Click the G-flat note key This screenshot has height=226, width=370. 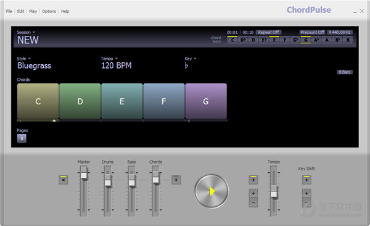coord(295,40)
